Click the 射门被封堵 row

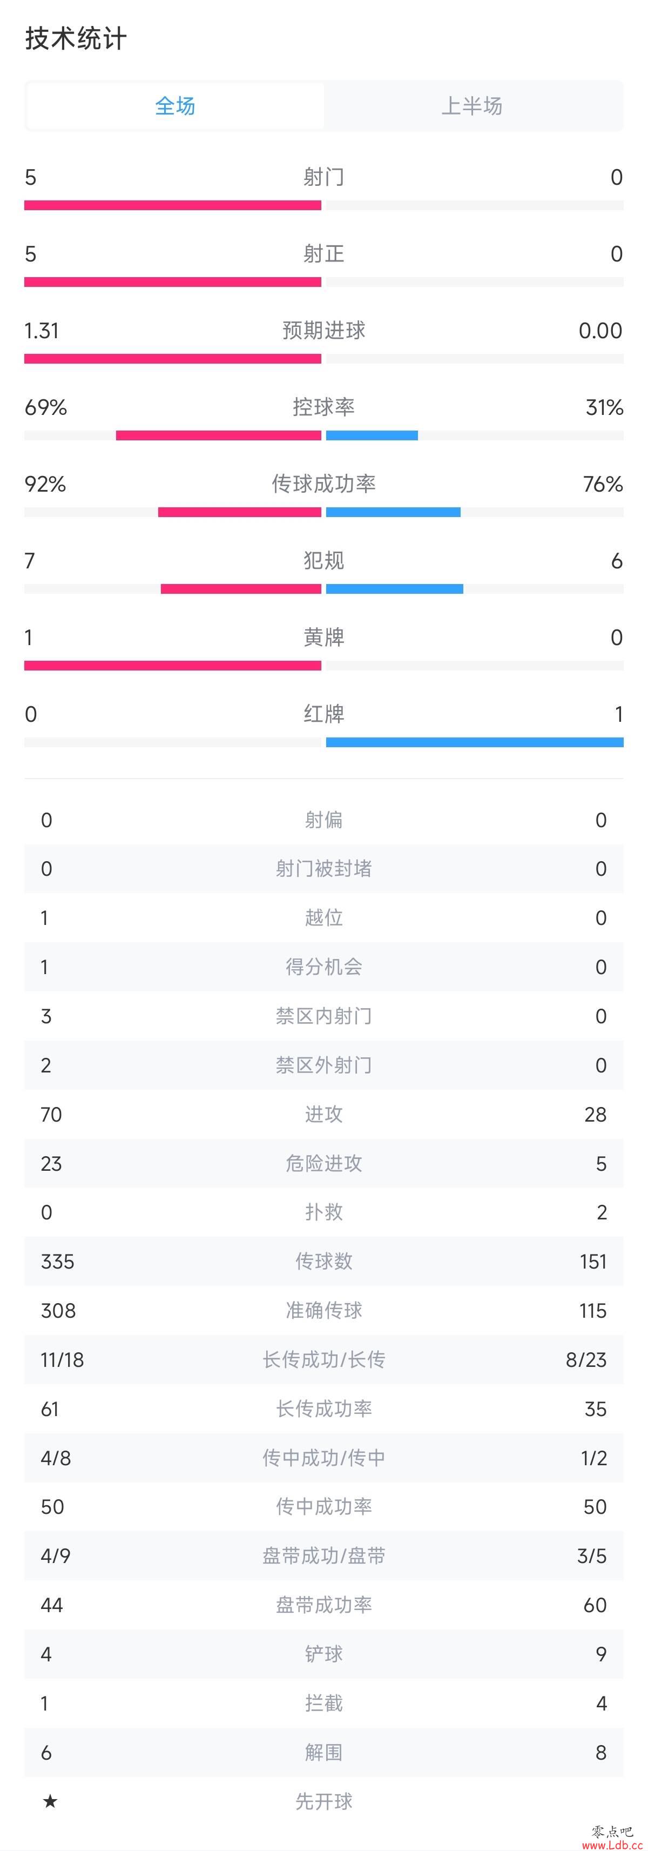[324, 869]
